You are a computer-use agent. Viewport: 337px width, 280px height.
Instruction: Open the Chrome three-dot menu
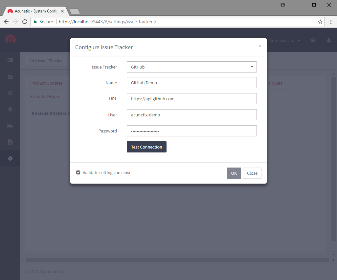tap(331, 22)
